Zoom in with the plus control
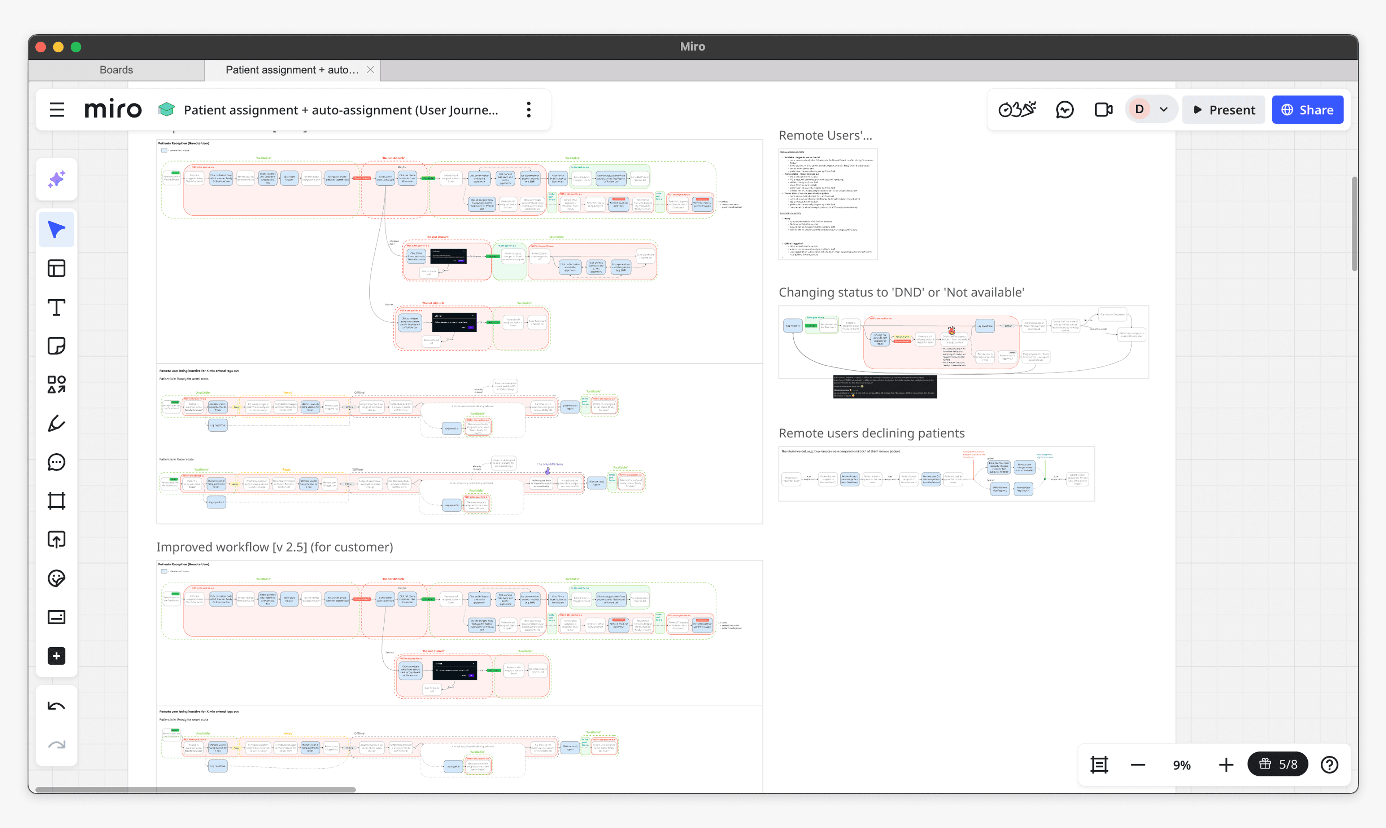 click(1226, 765)
